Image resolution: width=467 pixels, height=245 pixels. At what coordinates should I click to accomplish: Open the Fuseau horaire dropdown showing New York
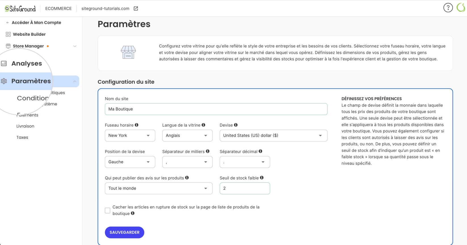(x=130, y=135)
